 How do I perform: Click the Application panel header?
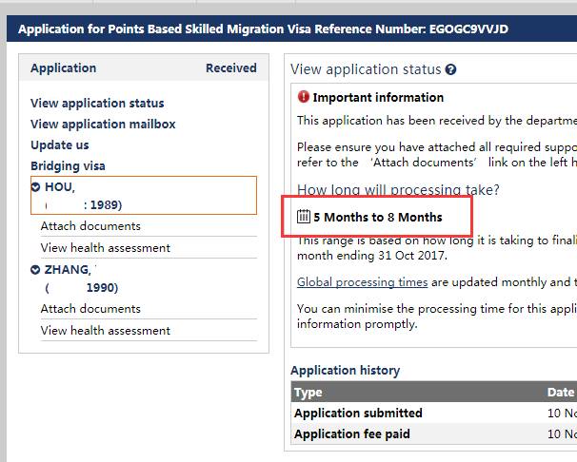(144, 67)
